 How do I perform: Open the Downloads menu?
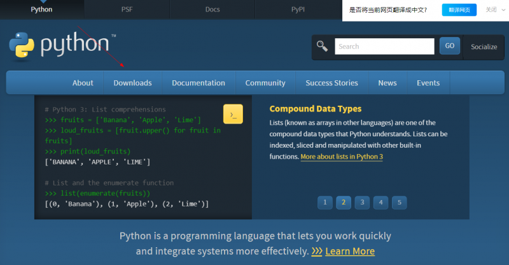[132, 83]
